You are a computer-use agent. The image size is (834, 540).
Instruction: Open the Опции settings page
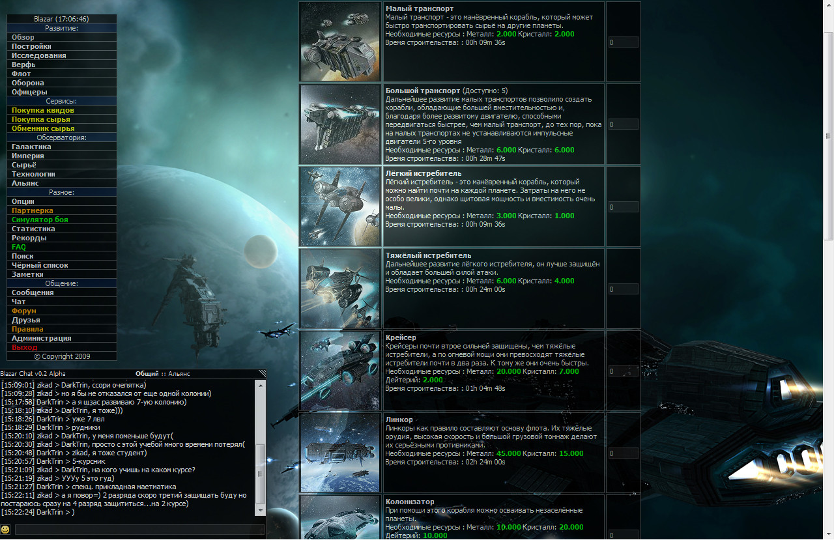click(x=23, y=201)
